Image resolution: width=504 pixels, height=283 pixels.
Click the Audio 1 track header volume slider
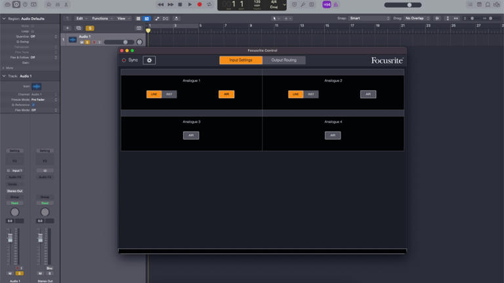pos(118,42)
